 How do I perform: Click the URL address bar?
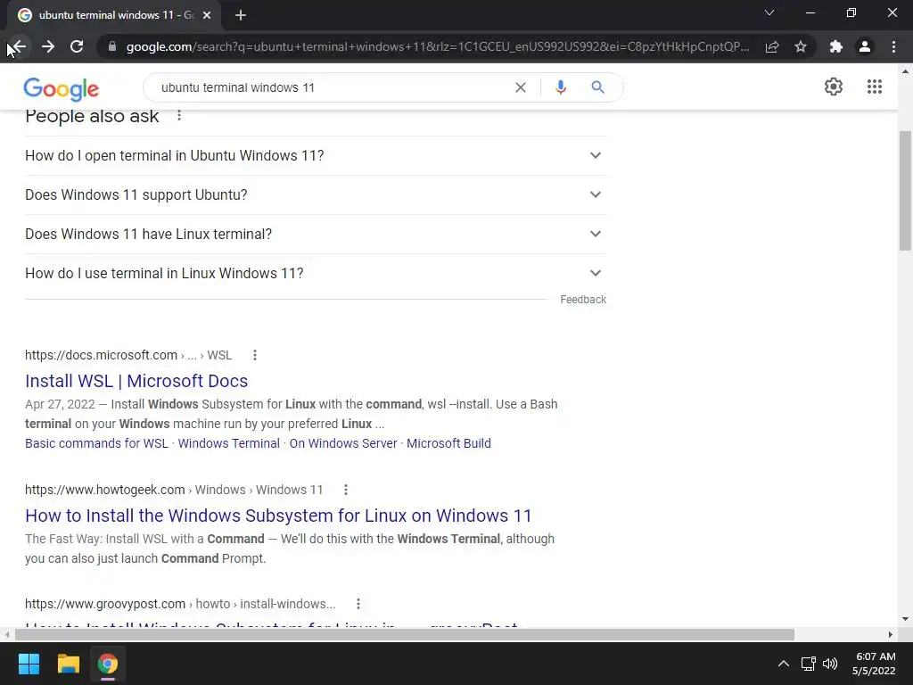pos(437,46)
